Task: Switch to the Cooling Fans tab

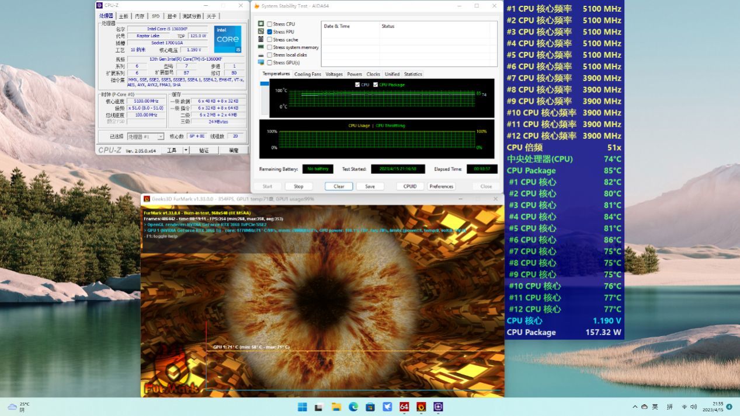Action: [x=307, y=74]
